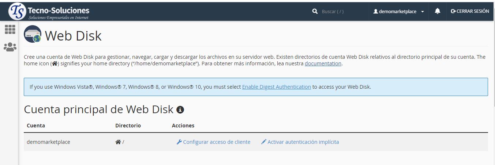
Task: Log out via CERRAR SESIÓN
Action: pos(470,11)
